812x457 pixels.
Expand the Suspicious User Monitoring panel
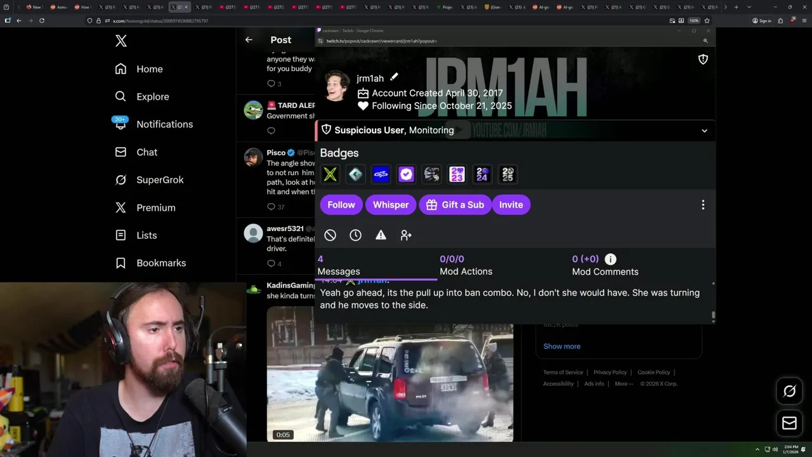tap(704, 131)
